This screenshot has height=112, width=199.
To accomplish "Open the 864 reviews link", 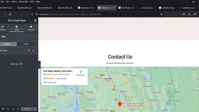I will click(62, 79).
